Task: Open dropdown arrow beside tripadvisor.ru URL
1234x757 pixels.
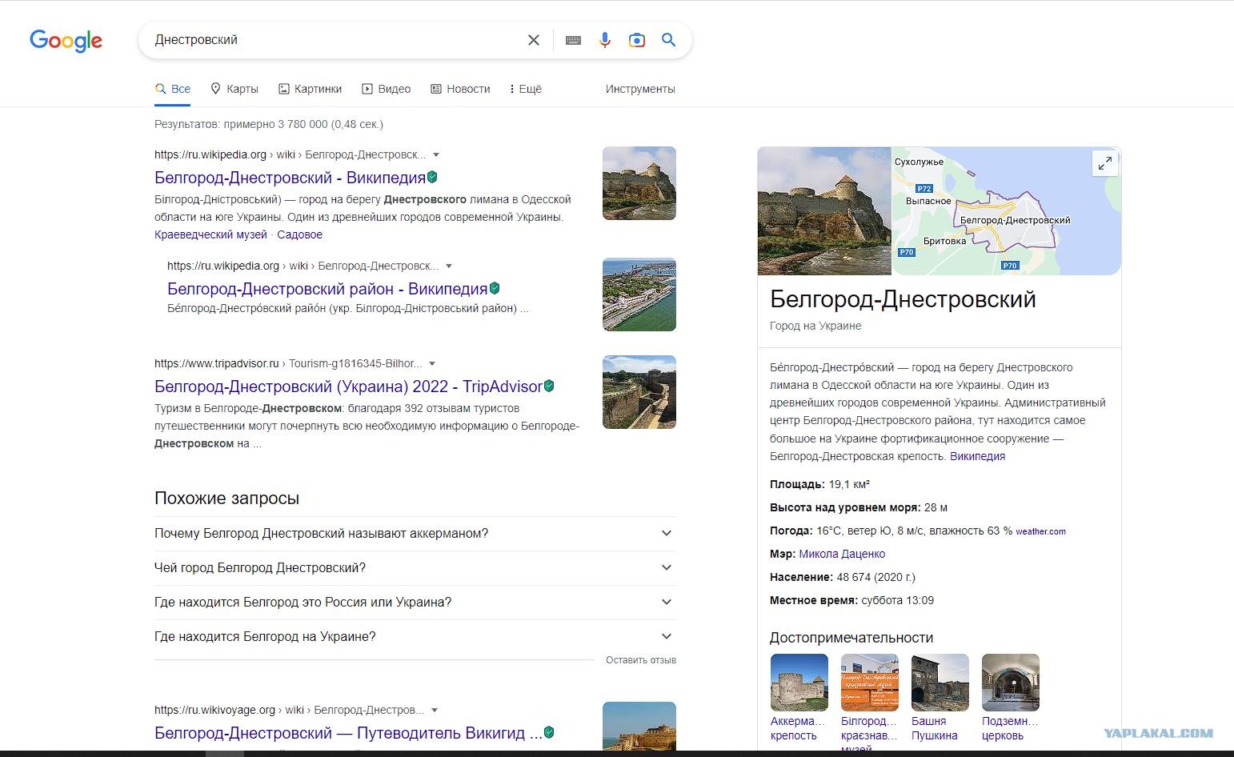Action: pyautogui.click(x=432, y=363)
